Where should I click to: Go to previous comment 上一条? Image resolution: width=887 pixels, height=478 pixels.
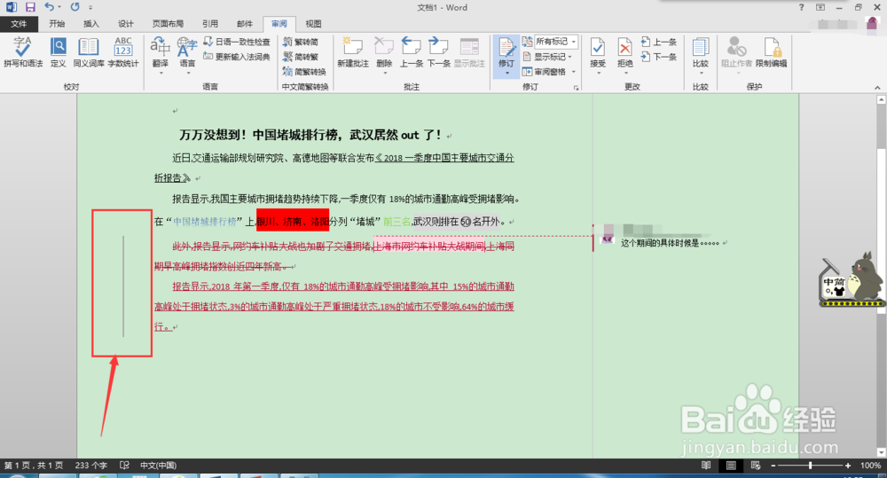[412, 52]
